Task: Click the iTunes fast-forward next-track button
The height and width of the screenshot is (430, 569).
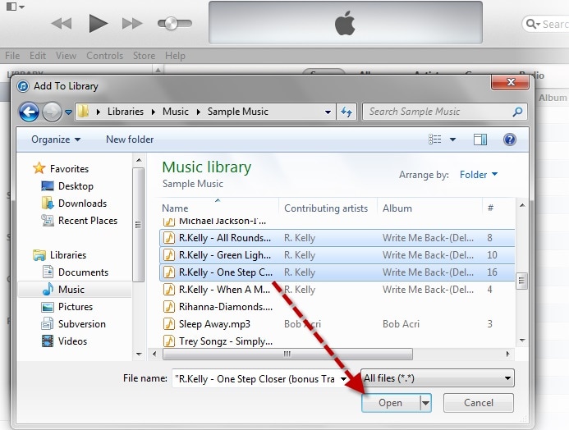Action: click(x=132, y=24)
